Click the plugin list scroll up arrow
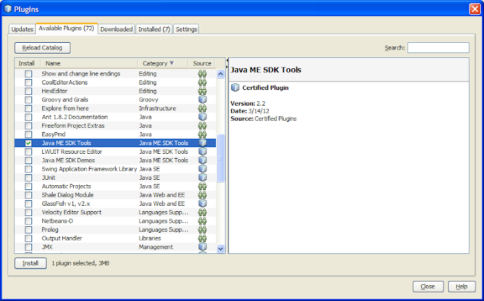 220,74
